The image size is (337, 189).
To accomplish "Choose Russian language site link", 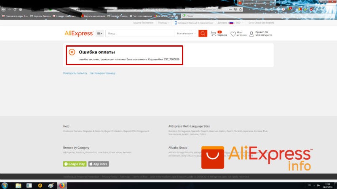I will [x=172, y=131].
